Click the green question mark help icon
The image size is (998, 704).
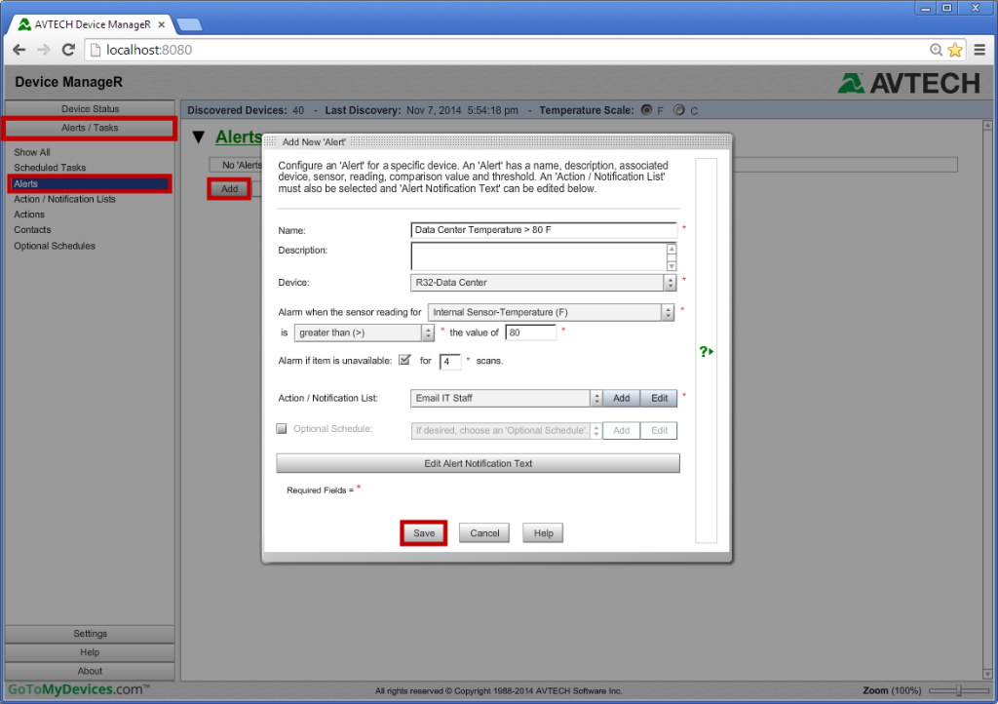tap(705, 351)
